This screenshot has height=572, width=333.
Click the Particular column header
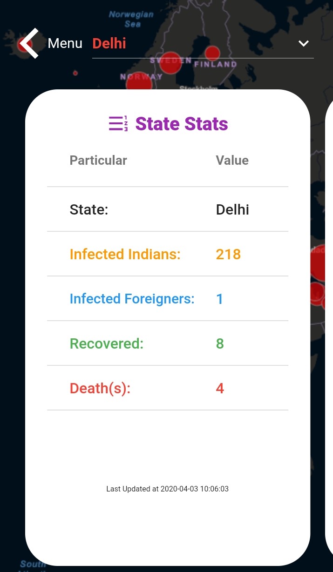tap(98, 161)
